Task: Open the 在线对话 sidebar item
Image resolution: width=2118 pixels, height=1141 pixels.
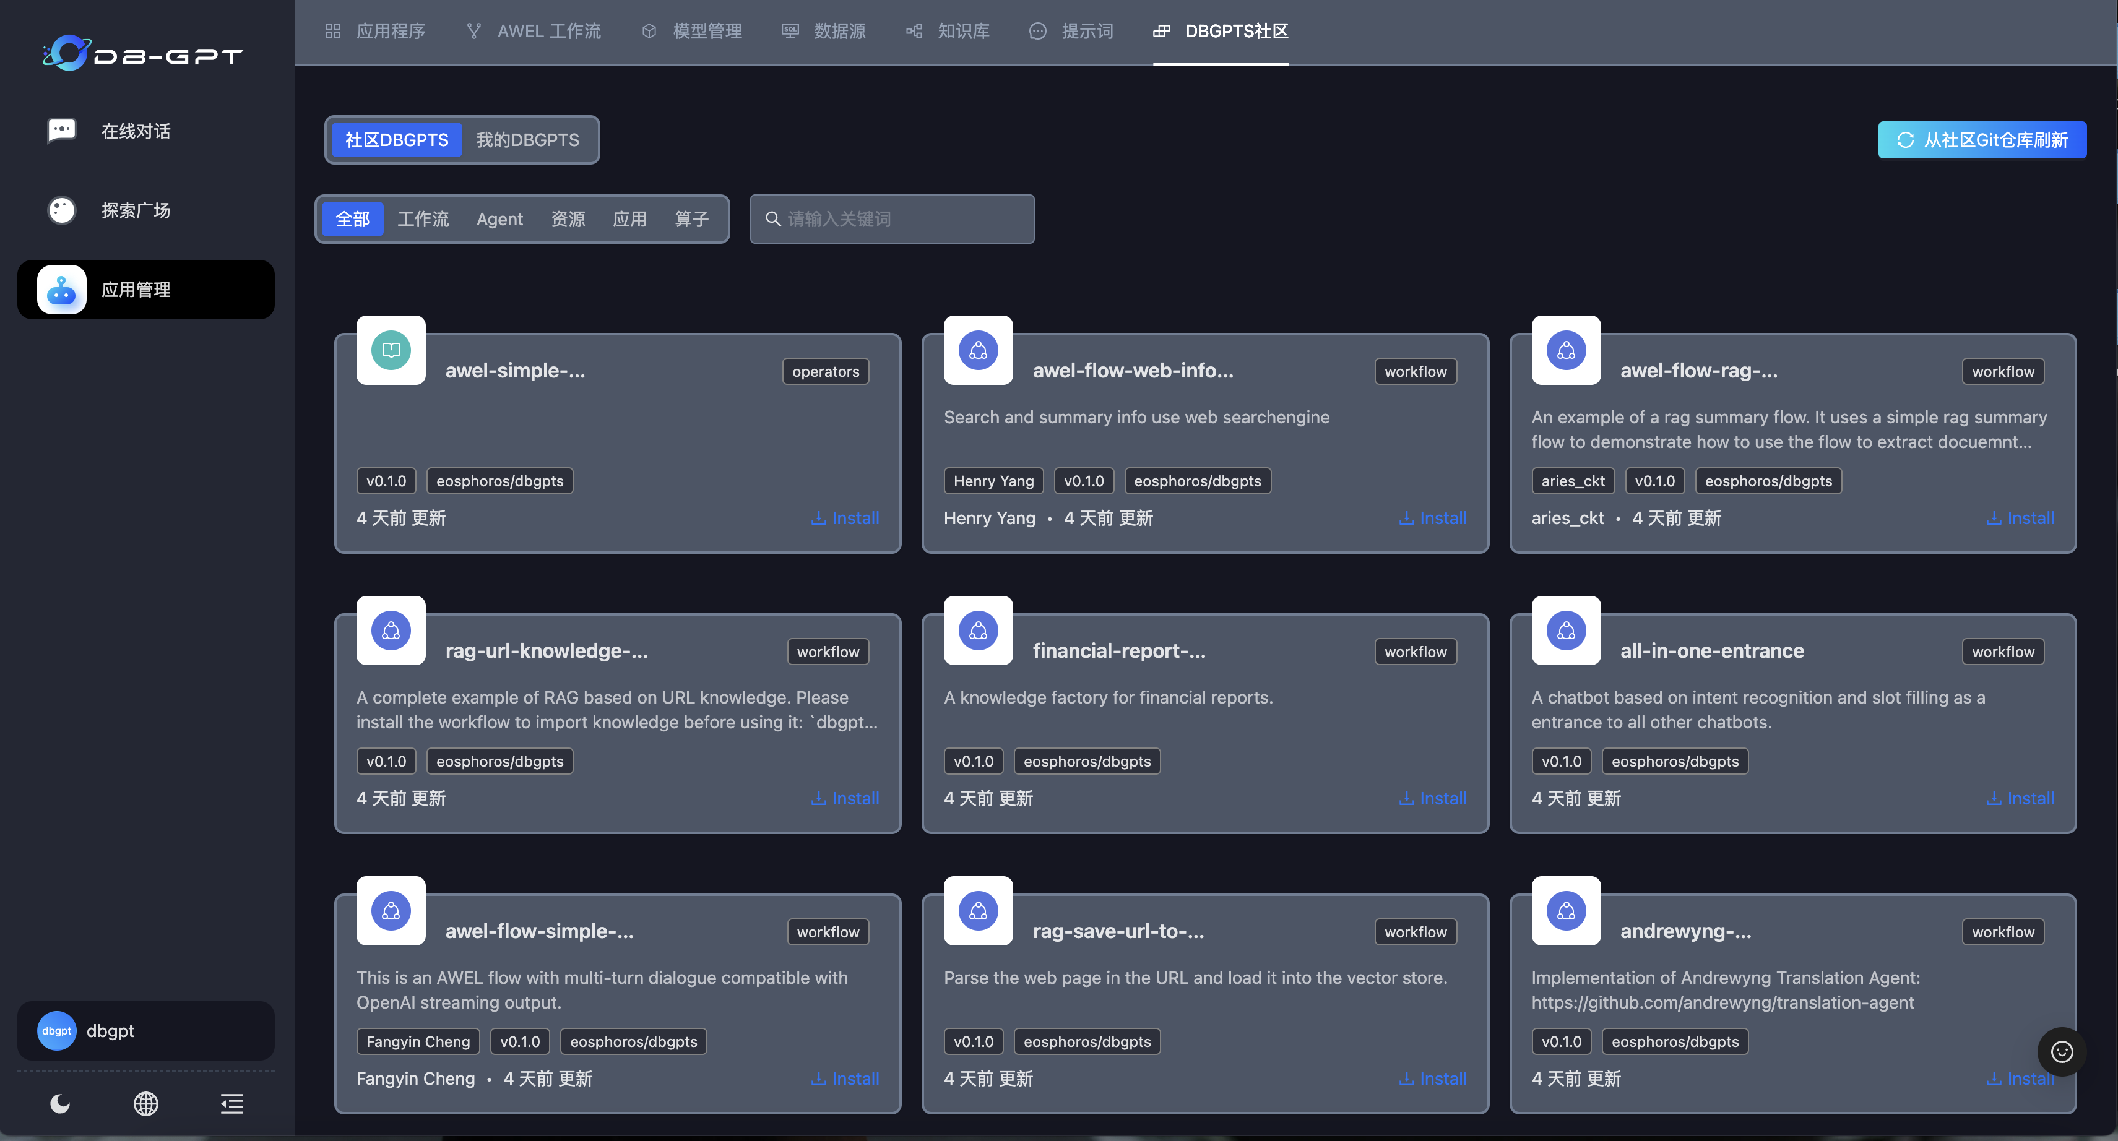Action: pos(145,131)
